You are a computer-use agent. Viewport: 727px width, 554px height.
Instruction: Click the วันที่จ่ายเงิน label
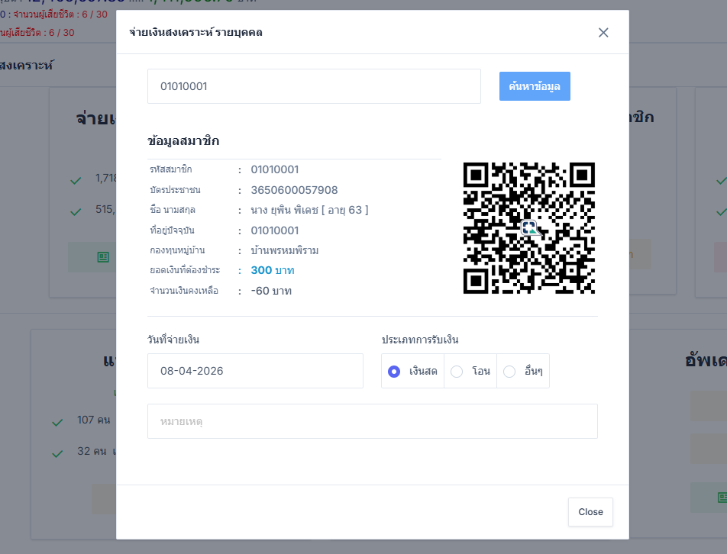pos(173,340)
